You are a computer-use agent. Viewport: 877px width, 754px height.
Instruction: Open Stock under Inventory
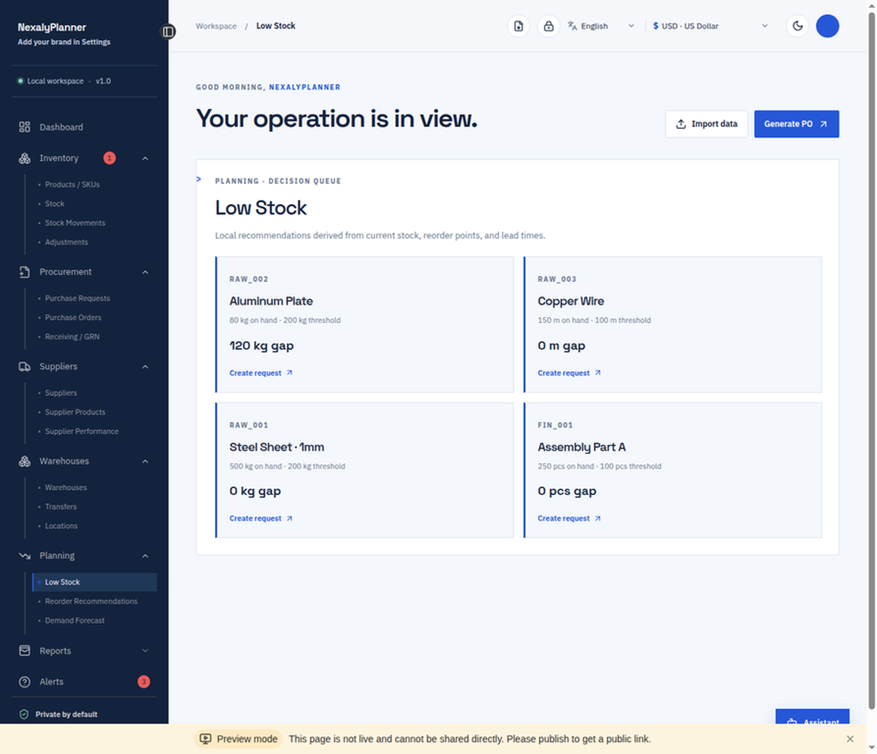(54, 204)
